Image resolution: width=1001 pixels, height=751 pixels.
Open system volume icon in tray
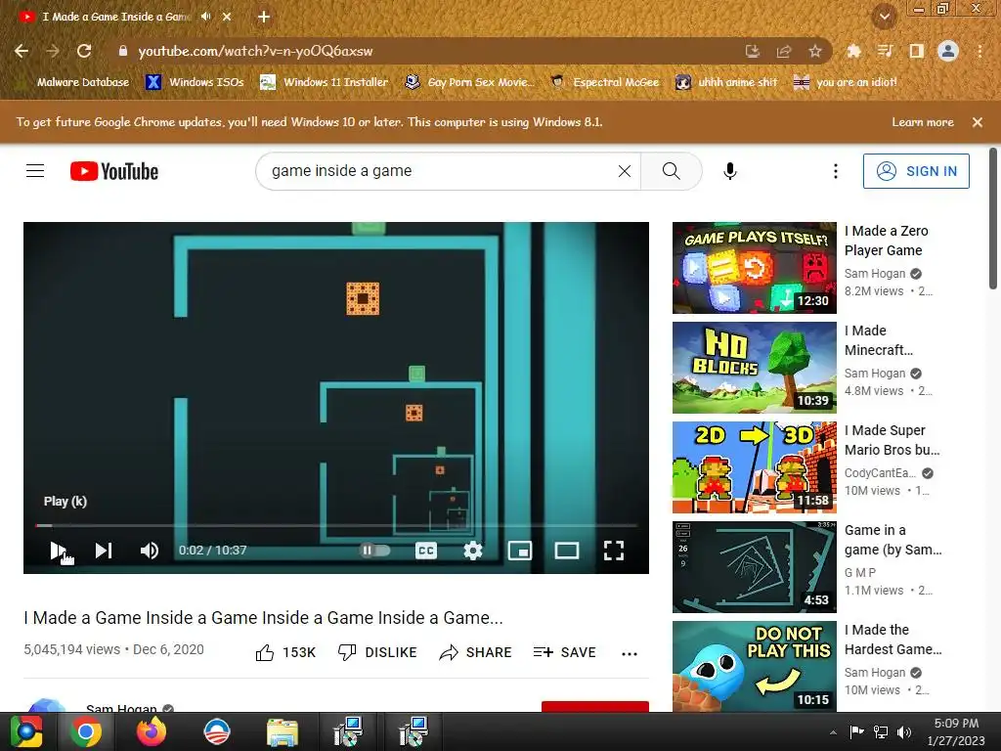point(903,732)
